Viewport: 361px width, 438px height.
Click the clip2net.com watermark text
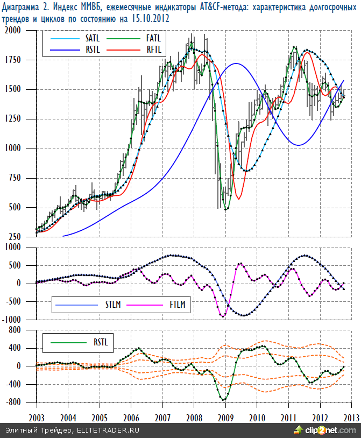tap(329, 430)
